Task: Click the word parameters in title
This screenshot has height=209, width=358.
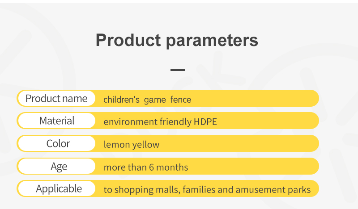Action: [x=212, y=41]
